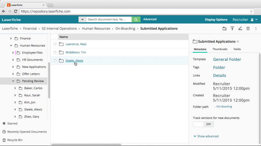This screenshot has width=261, height=146.
Task: Open the three-dot more options menu
Action: point(256,29)
